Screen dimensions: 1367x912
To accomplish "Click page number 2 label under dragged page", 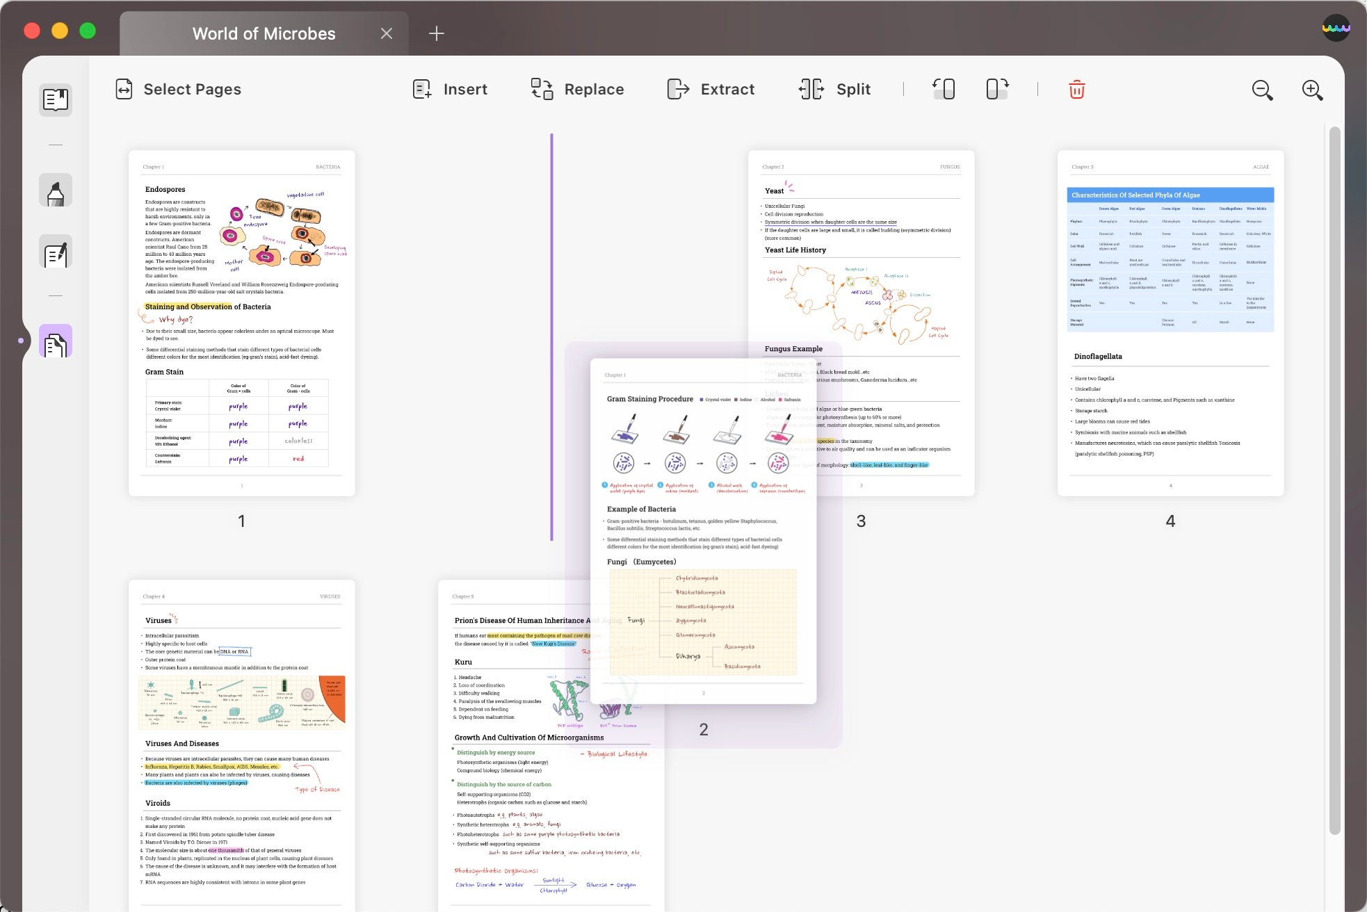I will coord(703,729).
